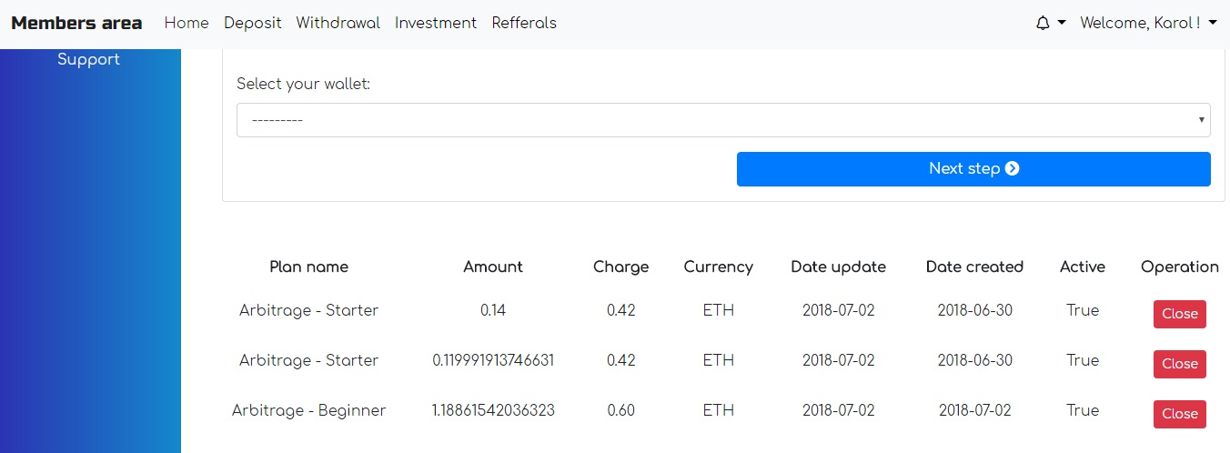Select the amount 0.14 cell
The image size is (1230, 453).
pos(493,310)
